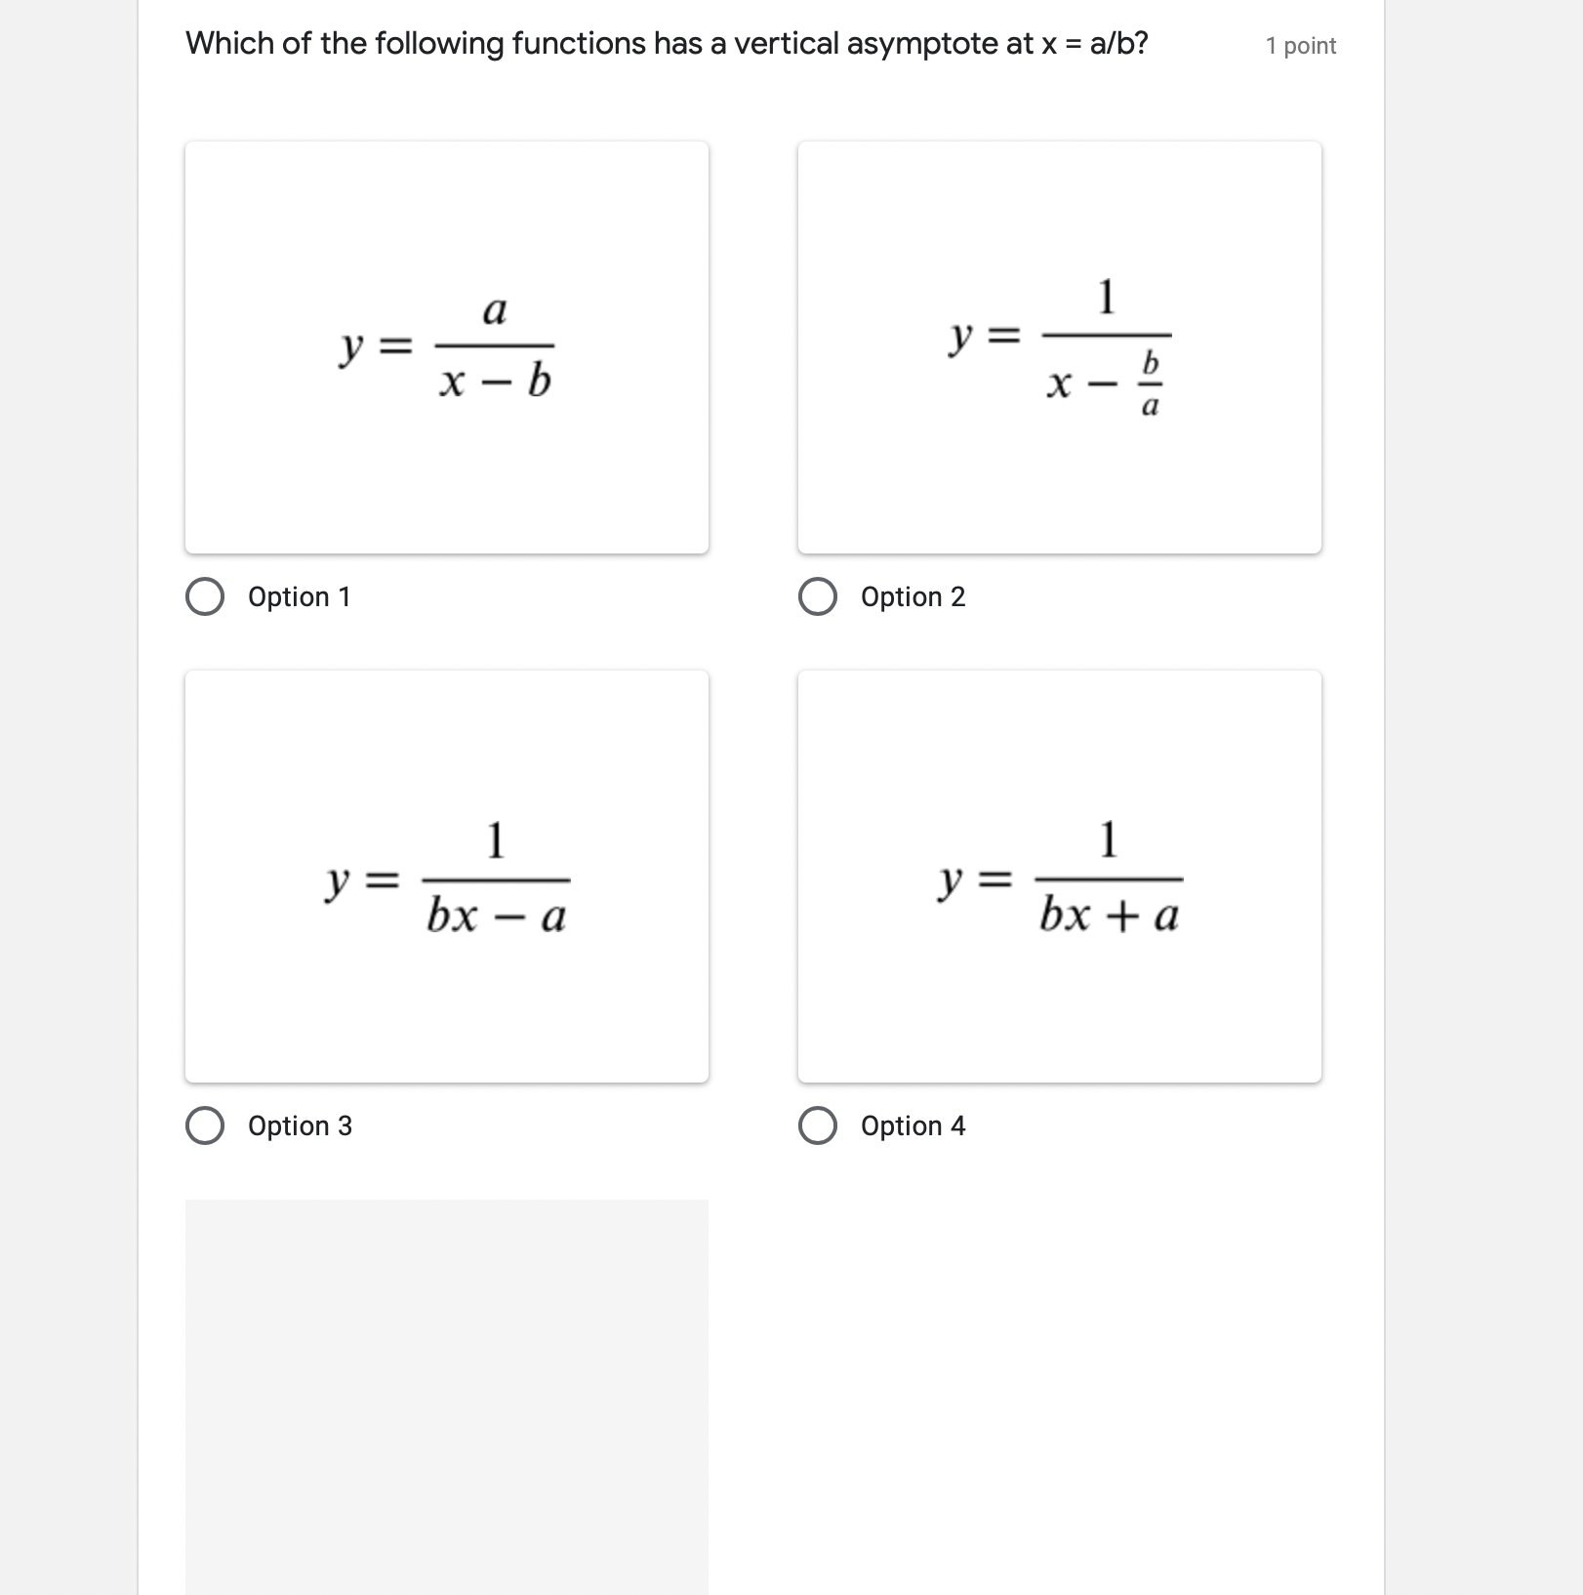Click the Option 1 text label
Viewport: 1583px width, 1595px height.
pyautogui.click(x=299, y=596)
